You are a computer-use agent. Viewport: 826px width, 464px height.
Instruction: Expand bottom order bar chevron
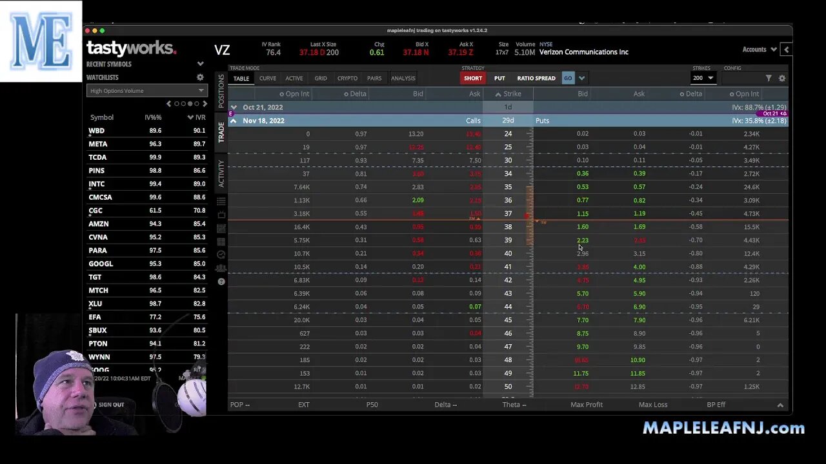pos(780,405)
